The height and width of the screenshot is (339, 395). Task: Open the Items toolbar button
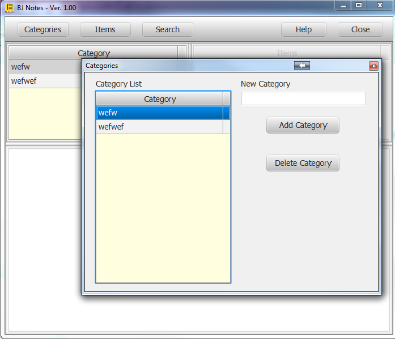click(105, 29)
